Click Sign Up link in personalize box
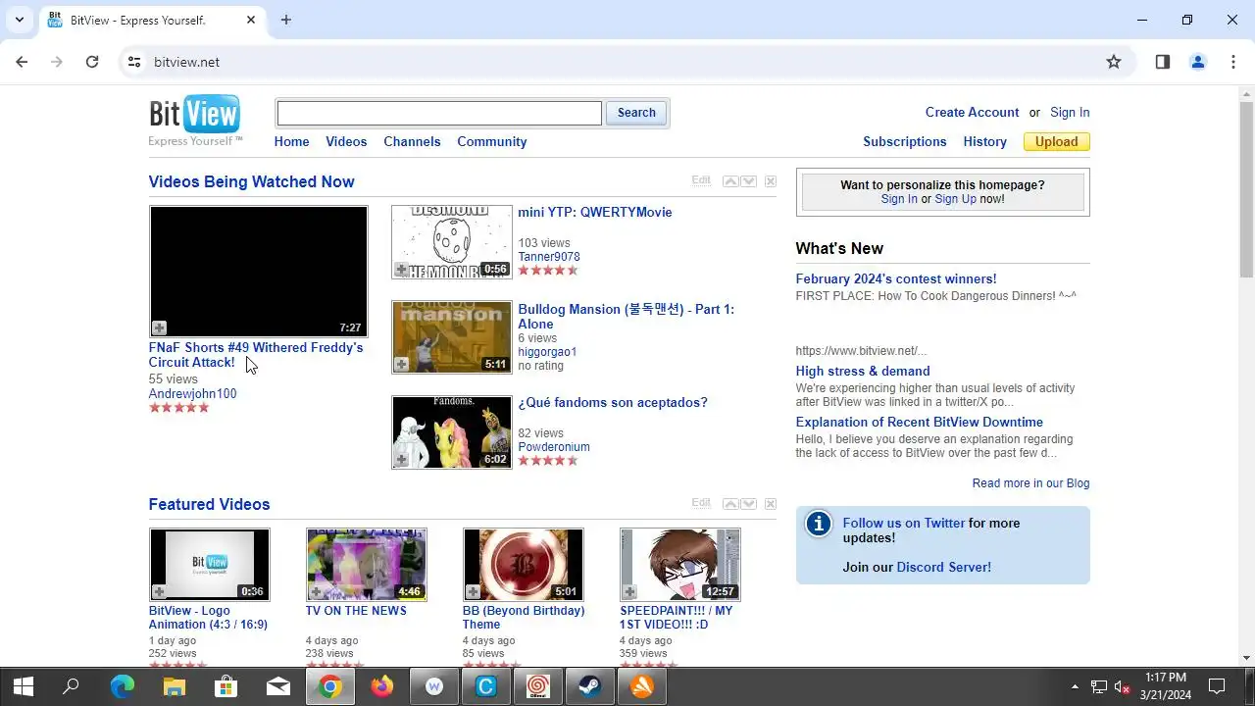Image resolution: width=1255 pixels, height=706 pixels. 955,199
